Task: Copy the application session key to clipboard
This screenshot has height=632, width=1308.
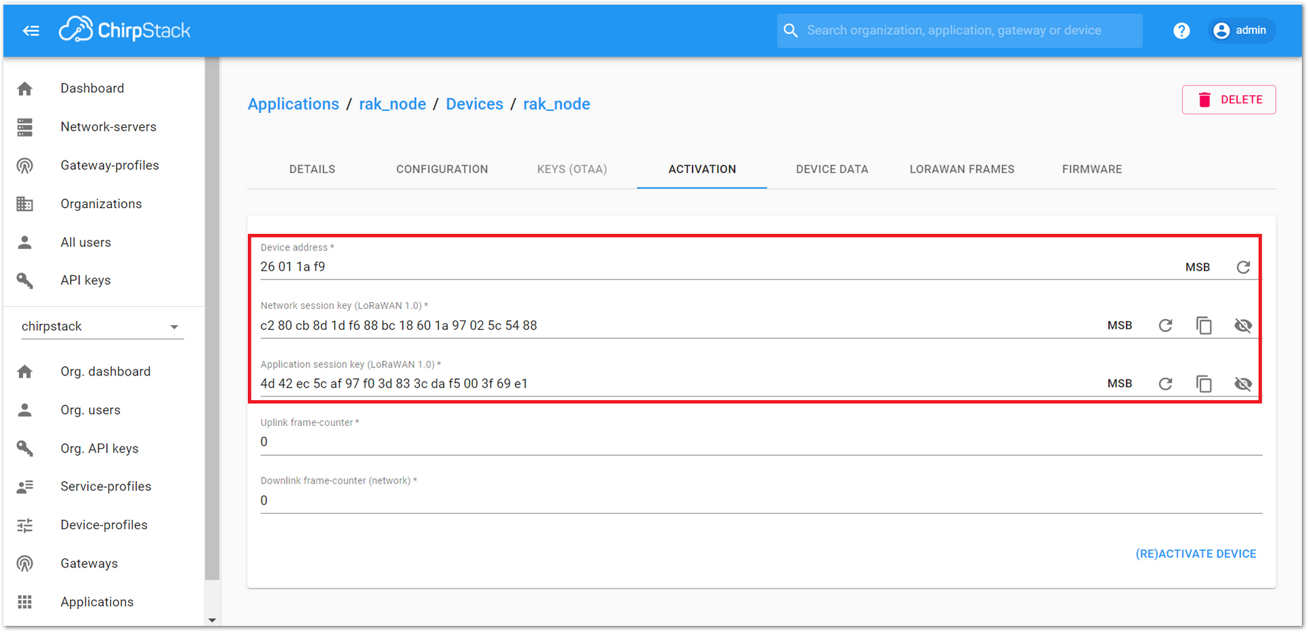Action: click(1204, 384)
